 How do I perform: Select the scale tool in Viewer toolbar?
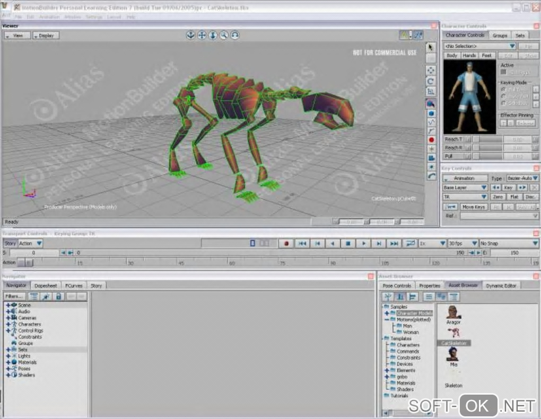[x=431, y=91]
